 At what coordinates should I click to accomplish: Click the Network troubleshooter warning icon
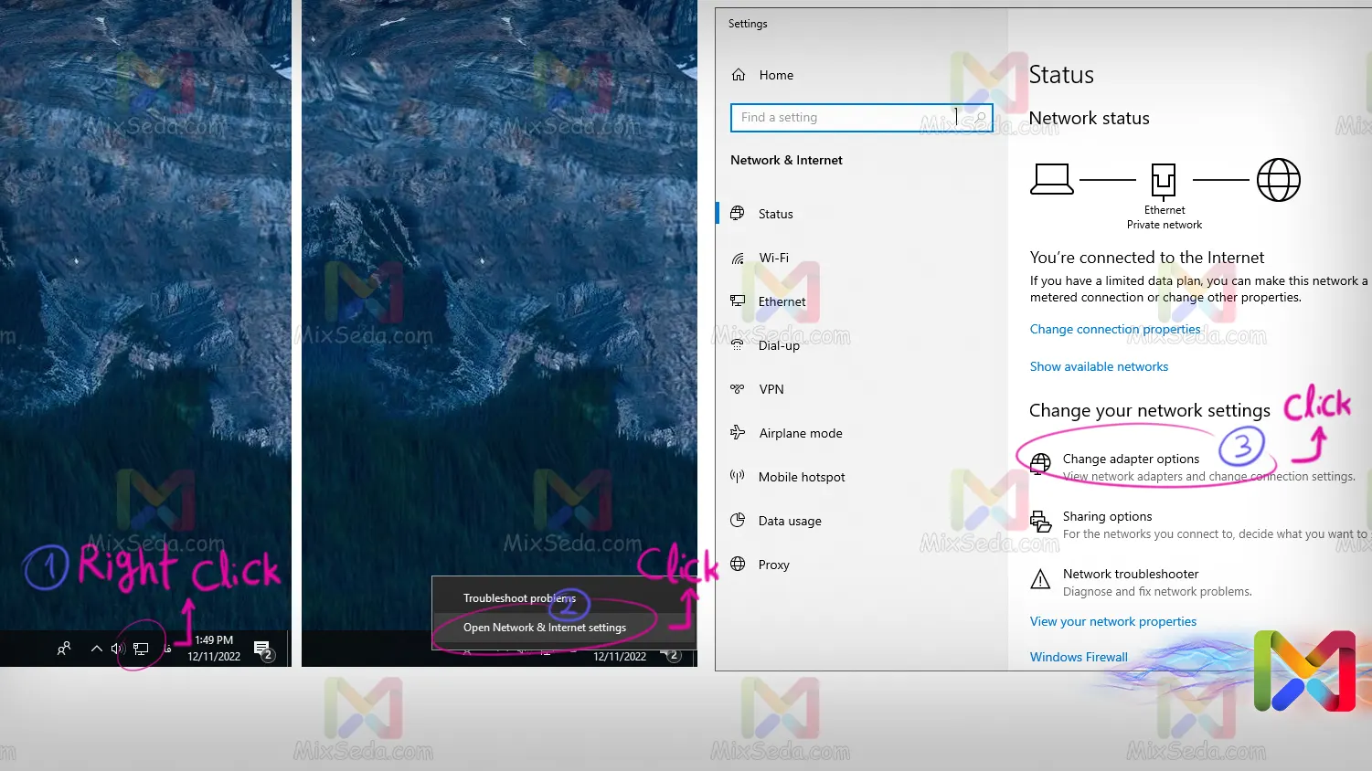tap(1040, 580)
